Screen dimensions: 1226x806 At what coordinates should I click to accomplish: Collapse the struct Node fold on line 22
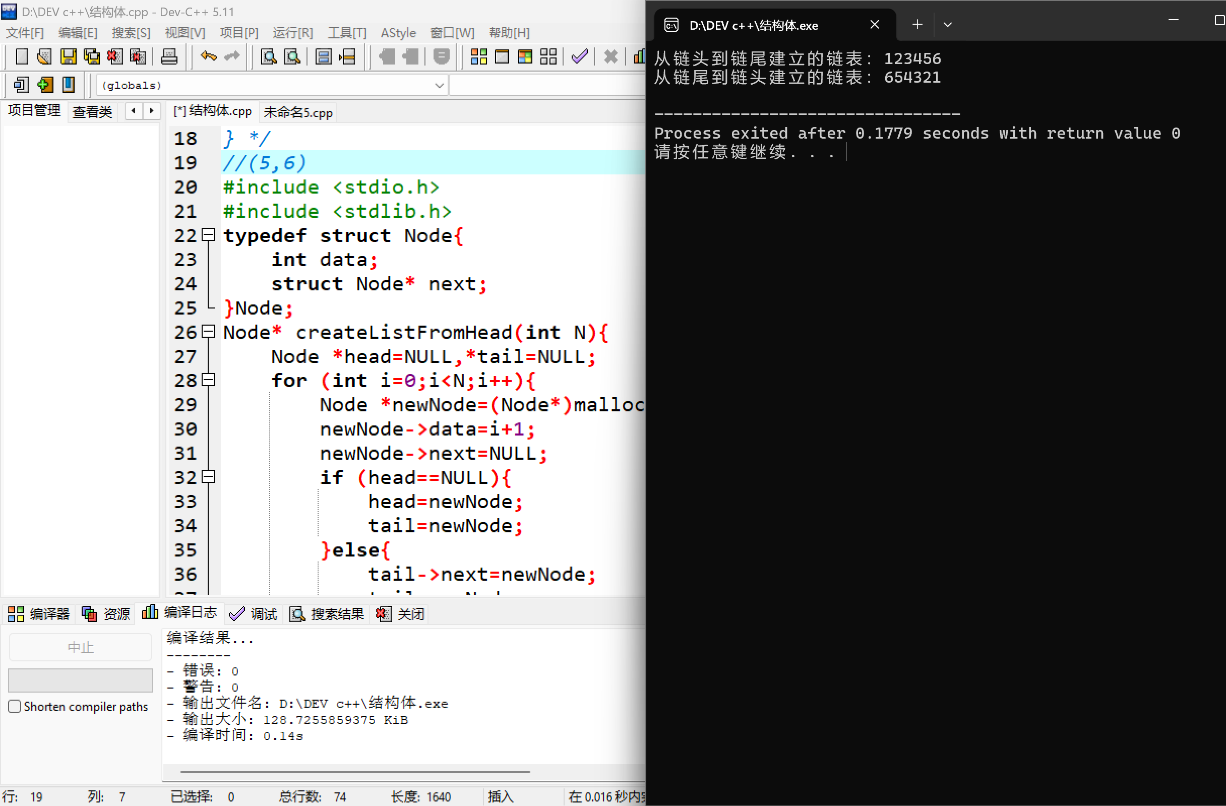pos(208,235)
